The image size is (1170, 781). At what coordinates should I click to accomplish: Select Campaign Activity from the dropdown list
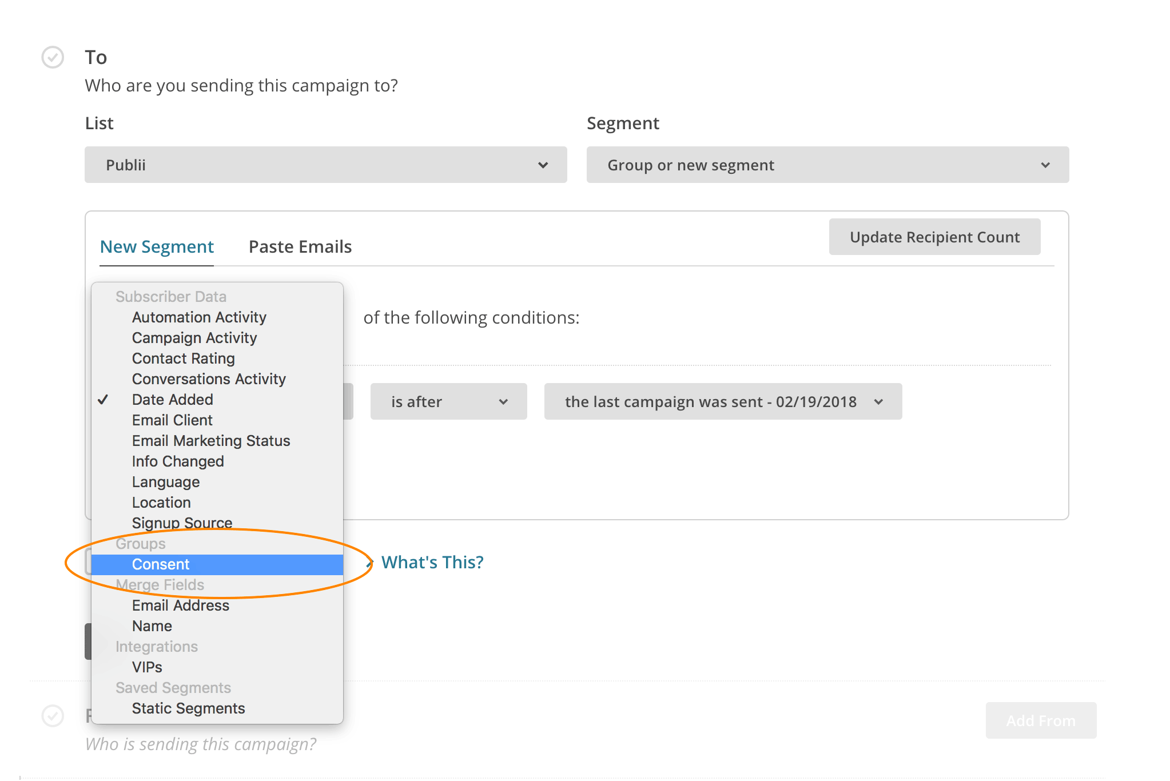(194, 337)
